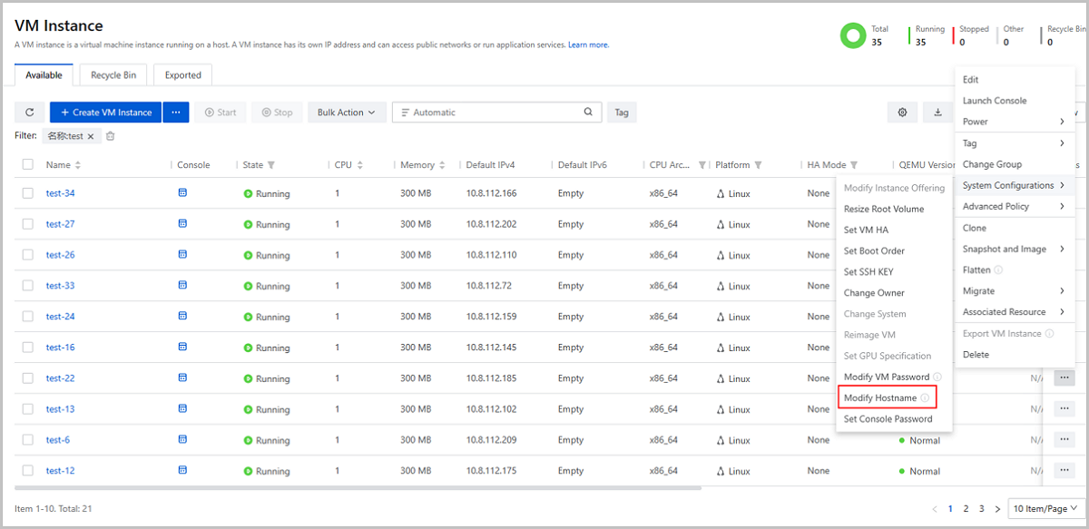This screenshot has height=529, width=1089.
Task: Click Create VM Instance button
Action: click(105, 113)
